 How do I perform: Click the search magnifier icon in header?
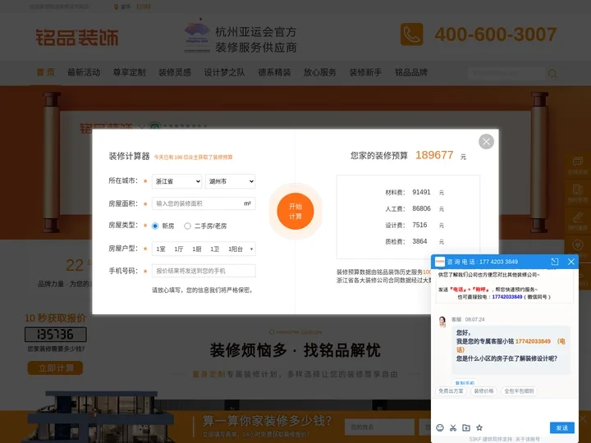pos(552,74)
